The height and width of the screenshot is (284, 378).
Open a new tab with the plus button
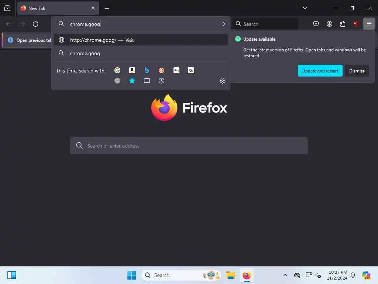click(x=107, y=9)
